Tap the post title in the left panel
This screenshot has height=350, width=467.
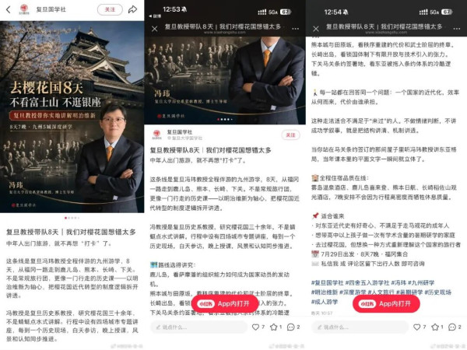[71, 232]
